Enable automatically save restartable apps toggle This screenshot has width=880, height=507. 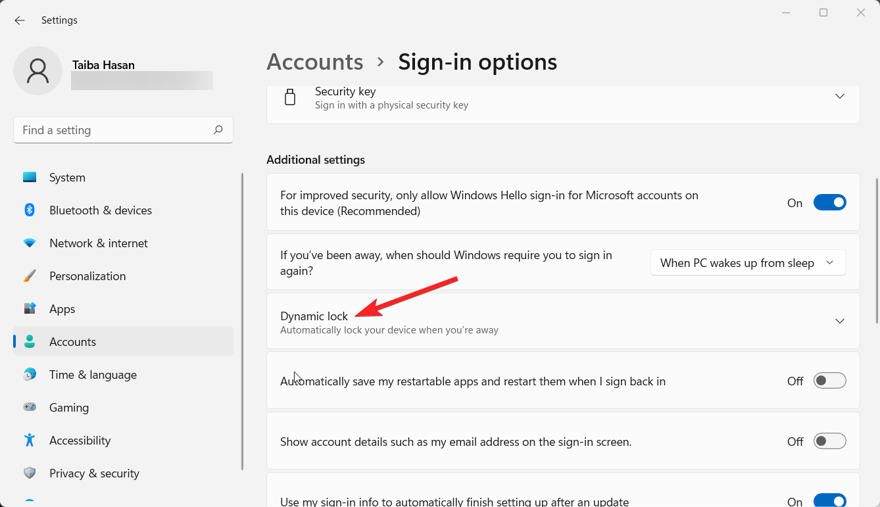[x=829, y=381]
